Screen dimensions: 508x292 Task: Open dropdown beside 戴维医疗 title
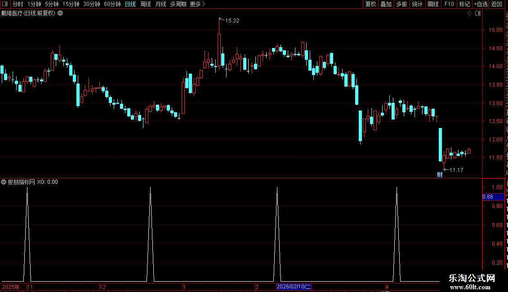pyautogui.click(x=60, y=13)
